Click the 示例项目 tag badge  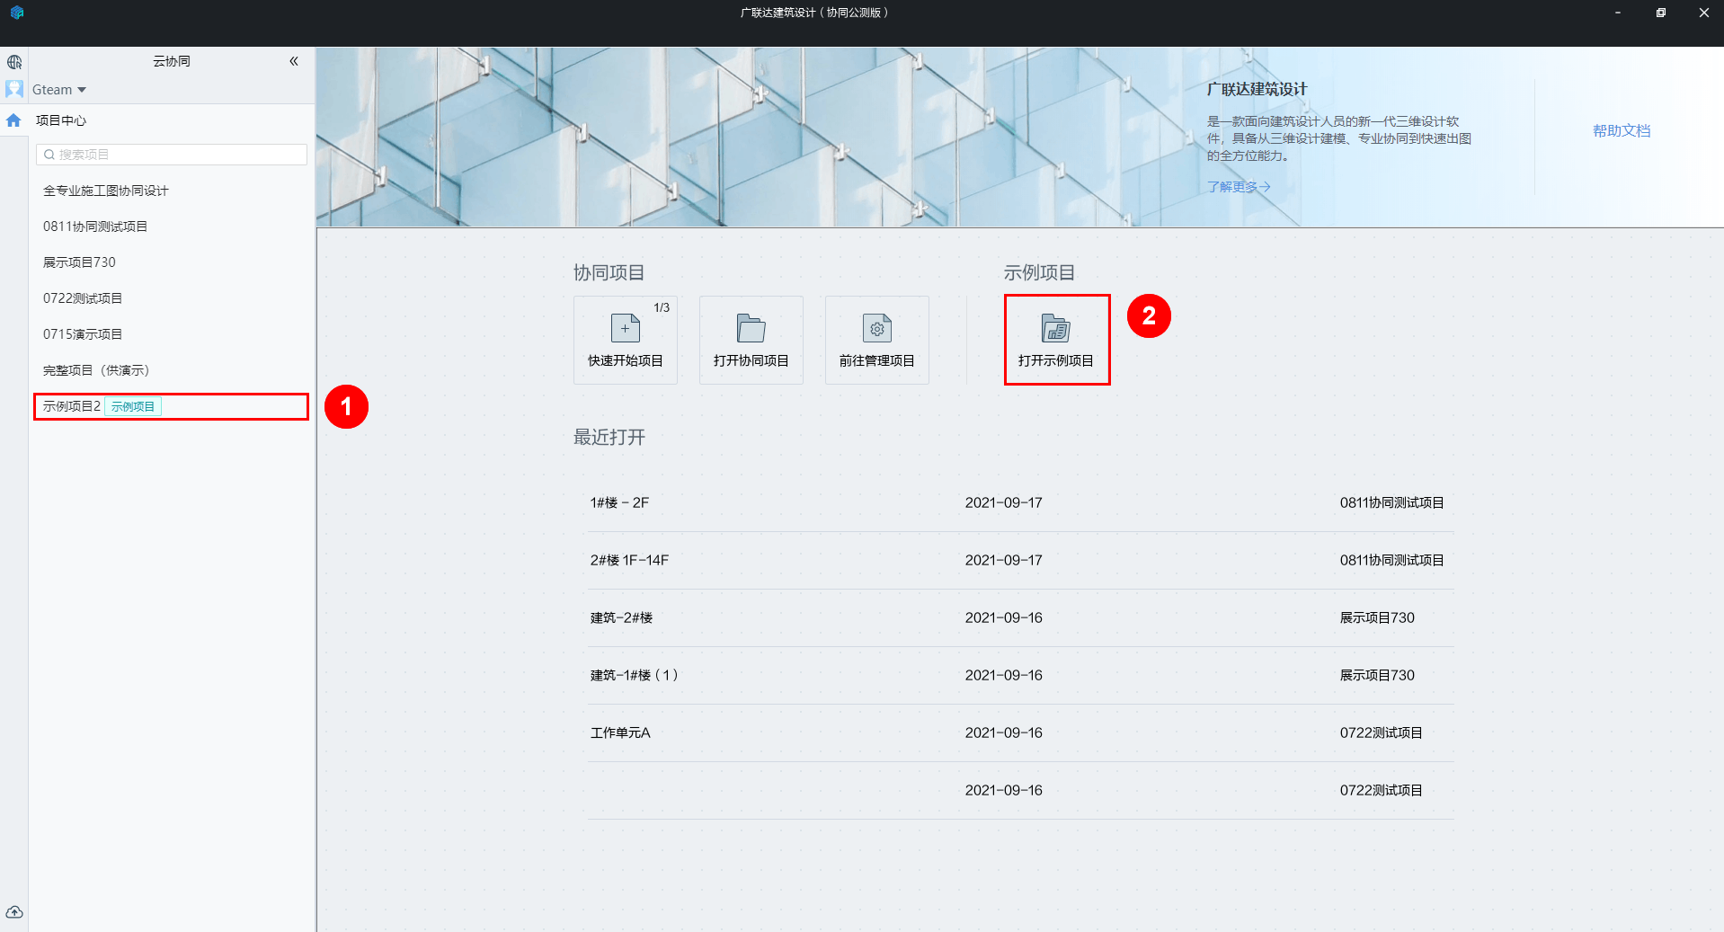[x=133, y=406]
